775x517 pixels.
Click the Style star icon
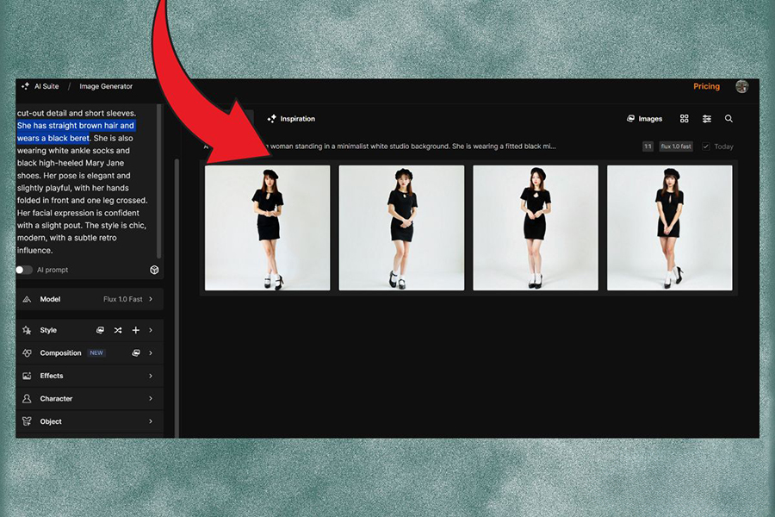pyautogui.click(x=27, y=330)
